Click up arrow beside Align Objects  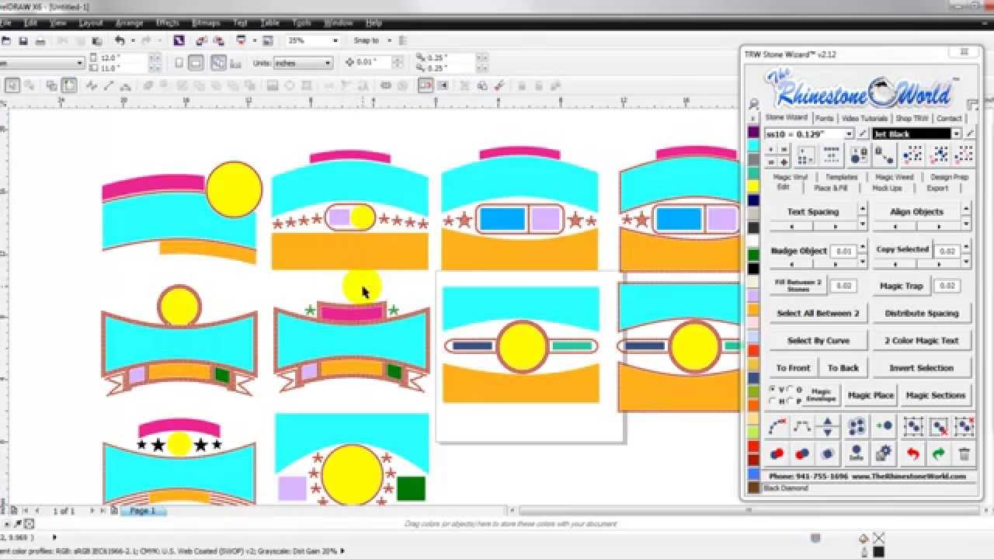965,208
